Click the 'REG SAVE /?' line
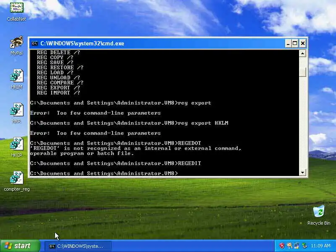This screenshot has width=336, height=252. pos(55,63)
